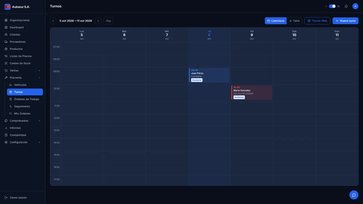Toggle the dark mode switch
This screenshot has width=363, height=204.
tap(332, 6)
